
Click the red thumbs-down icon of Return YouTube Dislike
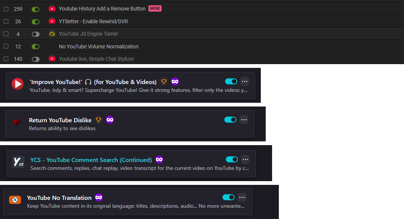point(17,122)
